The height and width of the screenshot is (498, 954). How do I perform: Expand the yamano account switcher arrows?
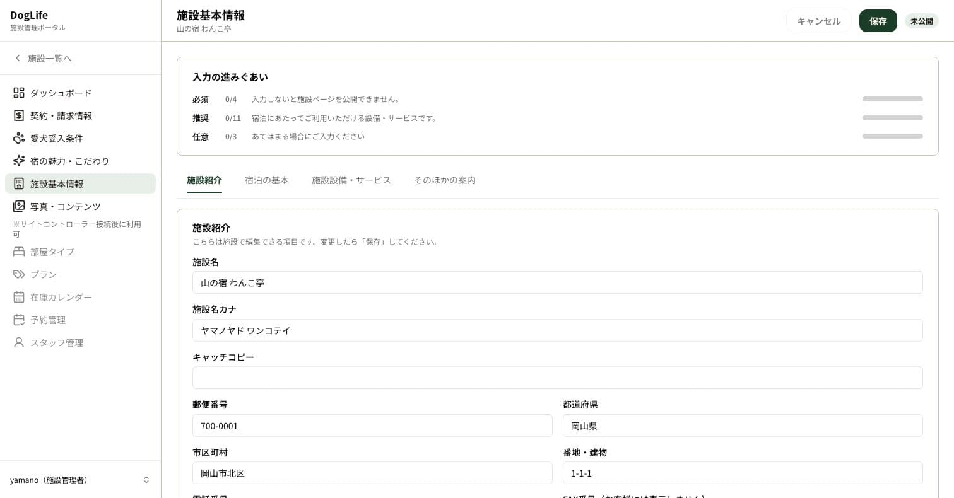click(146, 480)
